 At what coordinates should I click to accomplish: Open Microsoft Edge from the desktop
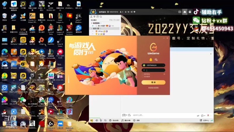coord(4,54)
